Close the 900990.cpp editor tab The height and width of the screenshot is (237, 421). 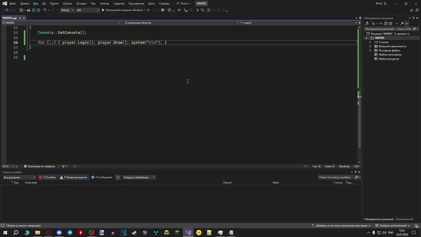point(24,18)
